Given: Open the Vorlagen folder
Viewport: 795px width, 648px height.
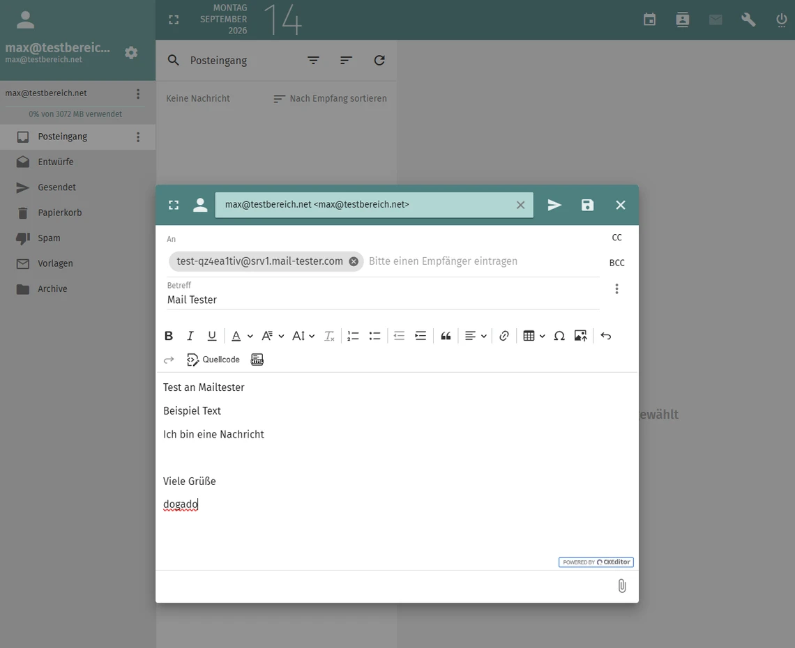Looking at the screenshot, I should coord(77,263).
